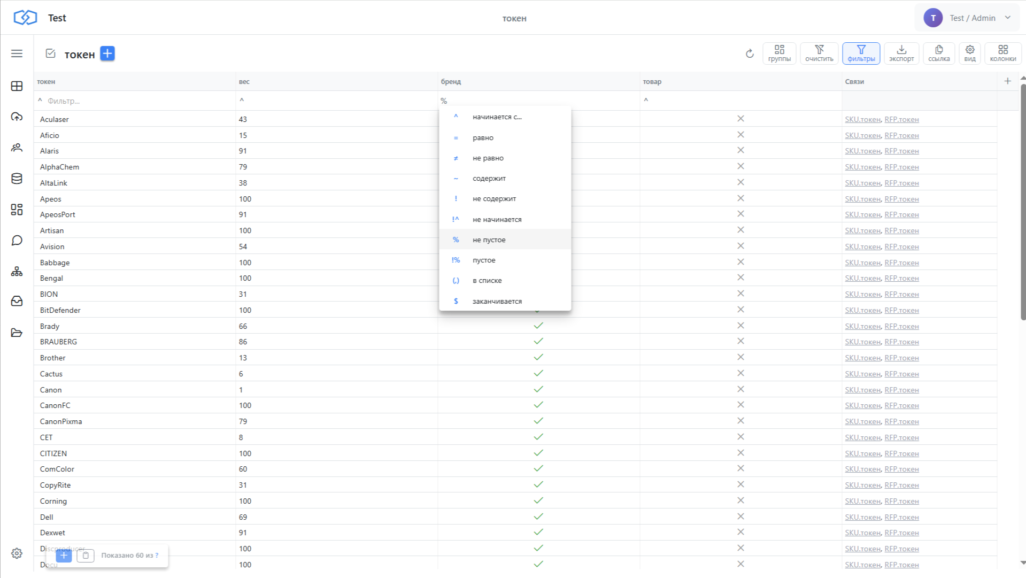Select the 'не начинается' filter option
The height and width of the screenshot is (578, 1026).
(x=505, y=219)
